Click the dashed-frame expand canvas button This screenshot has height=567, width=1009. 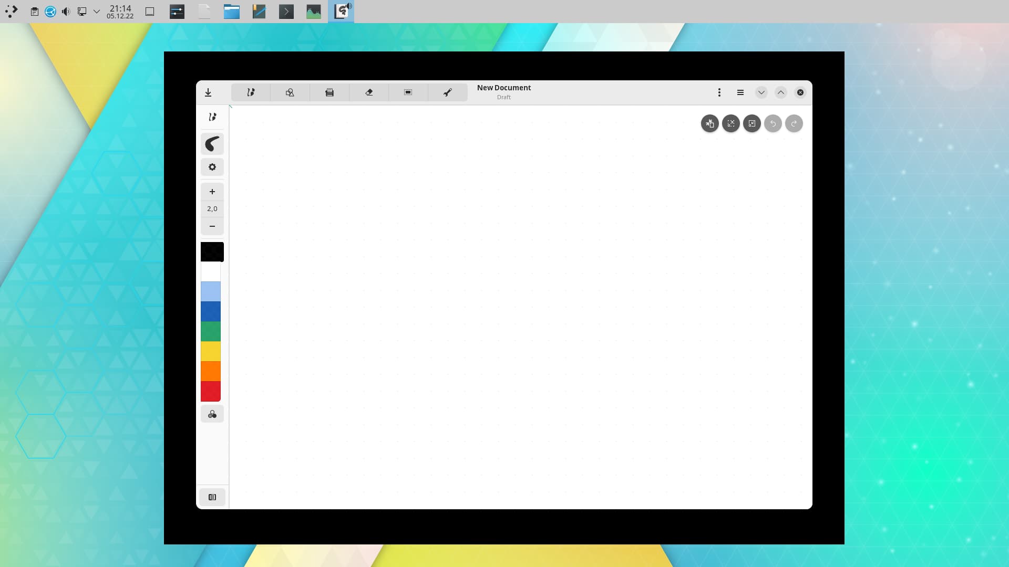(731, 123)
